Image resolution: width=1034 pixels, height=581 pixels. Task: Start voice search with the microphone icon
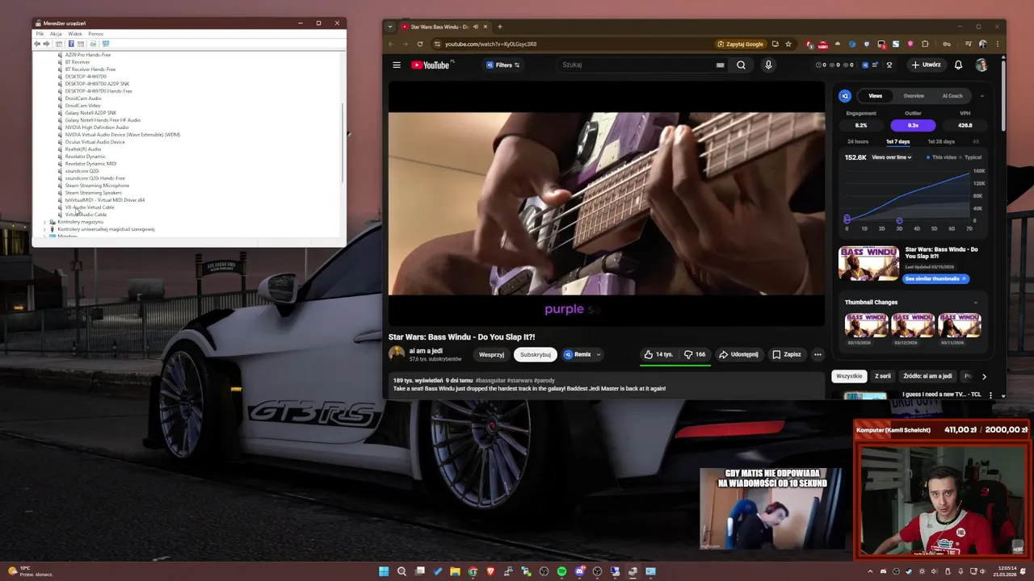pos(768,65)
